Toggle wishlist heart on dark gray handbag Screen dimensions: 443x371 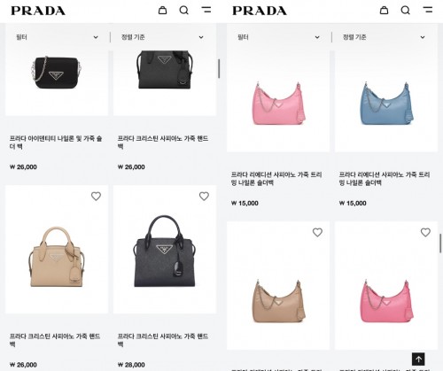(x=204, y=196)
